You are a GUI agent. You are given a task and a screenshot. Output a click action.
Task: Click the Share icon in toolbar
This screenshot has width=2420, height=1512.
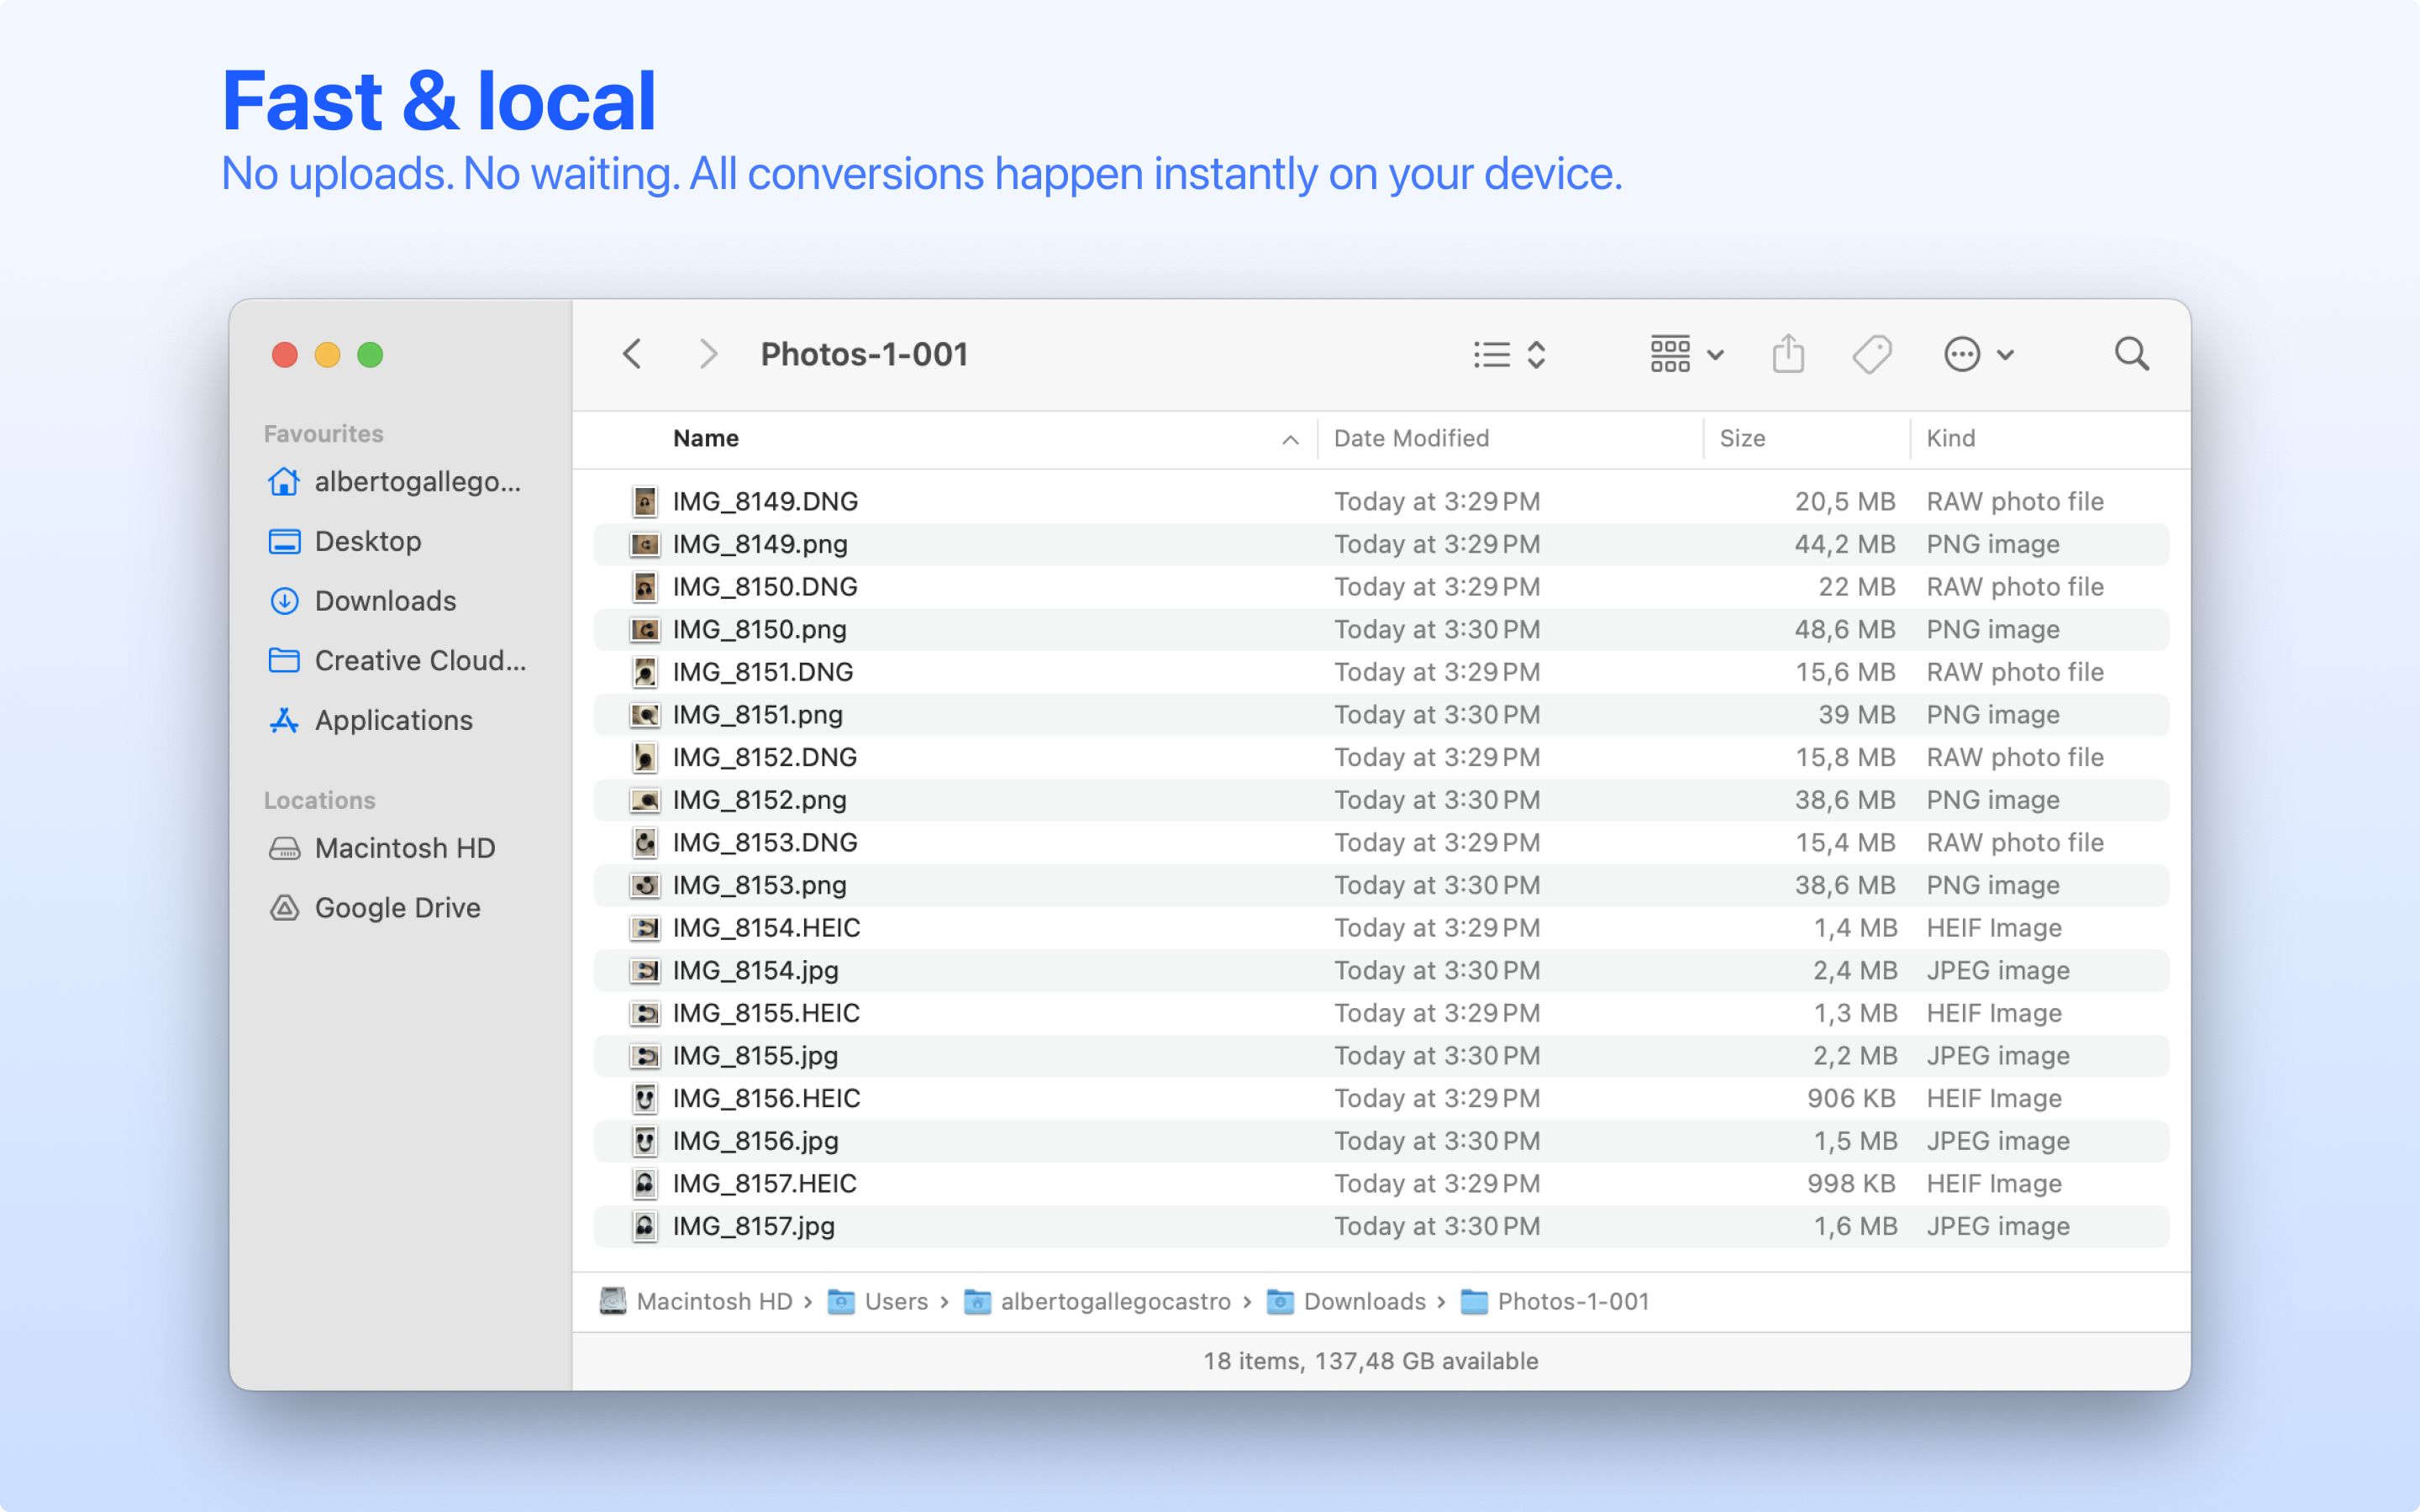tap(1788, 354)
